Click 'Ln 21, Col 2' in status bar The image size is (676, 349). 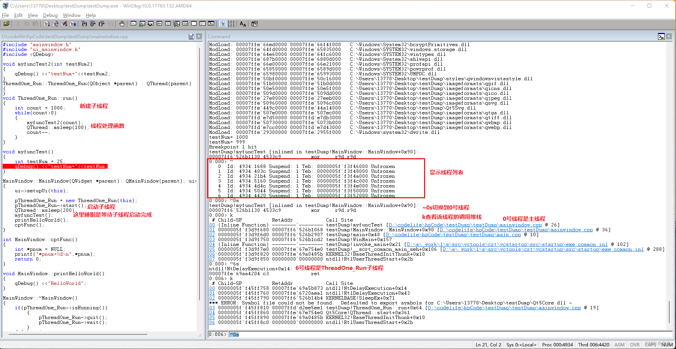coord(488,345)
